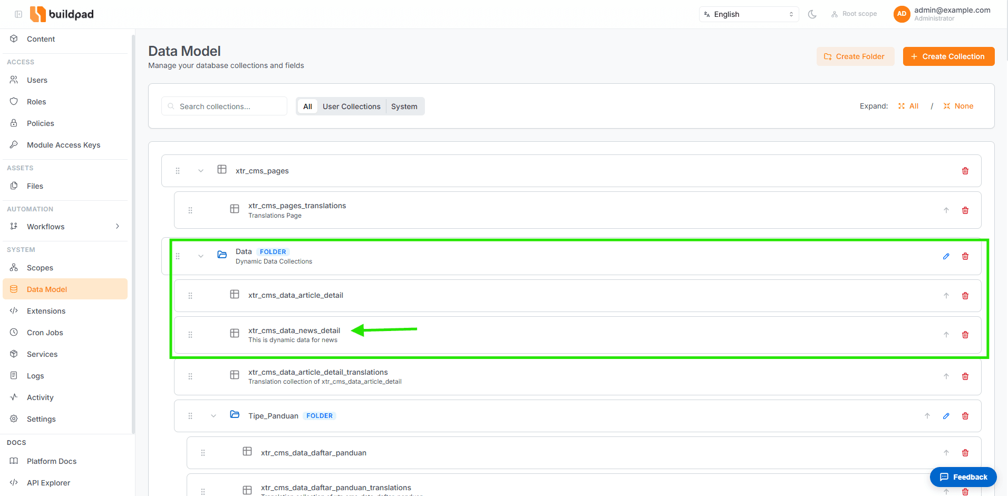Click the buildpad logo
The width and height of the screenshot is (1008, 496).
pyautogui.click(x=62, y=14)
